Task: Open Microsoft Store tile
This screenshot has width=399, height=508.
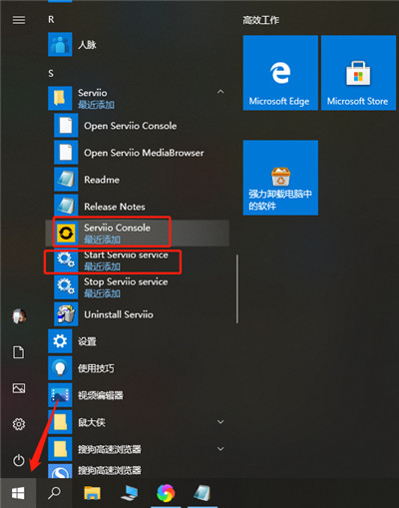Action: 358,73
